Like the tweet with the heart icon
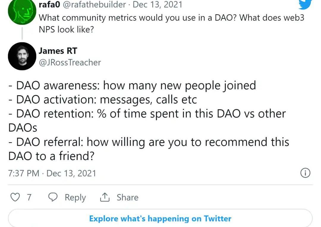The height and width of the screenshot is (227, 321). pyautogui.click(x=15, y=197)
